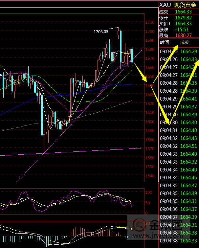
Task: Select tick row 09:04:30 at 1664.39
Action: click(179, 115)
